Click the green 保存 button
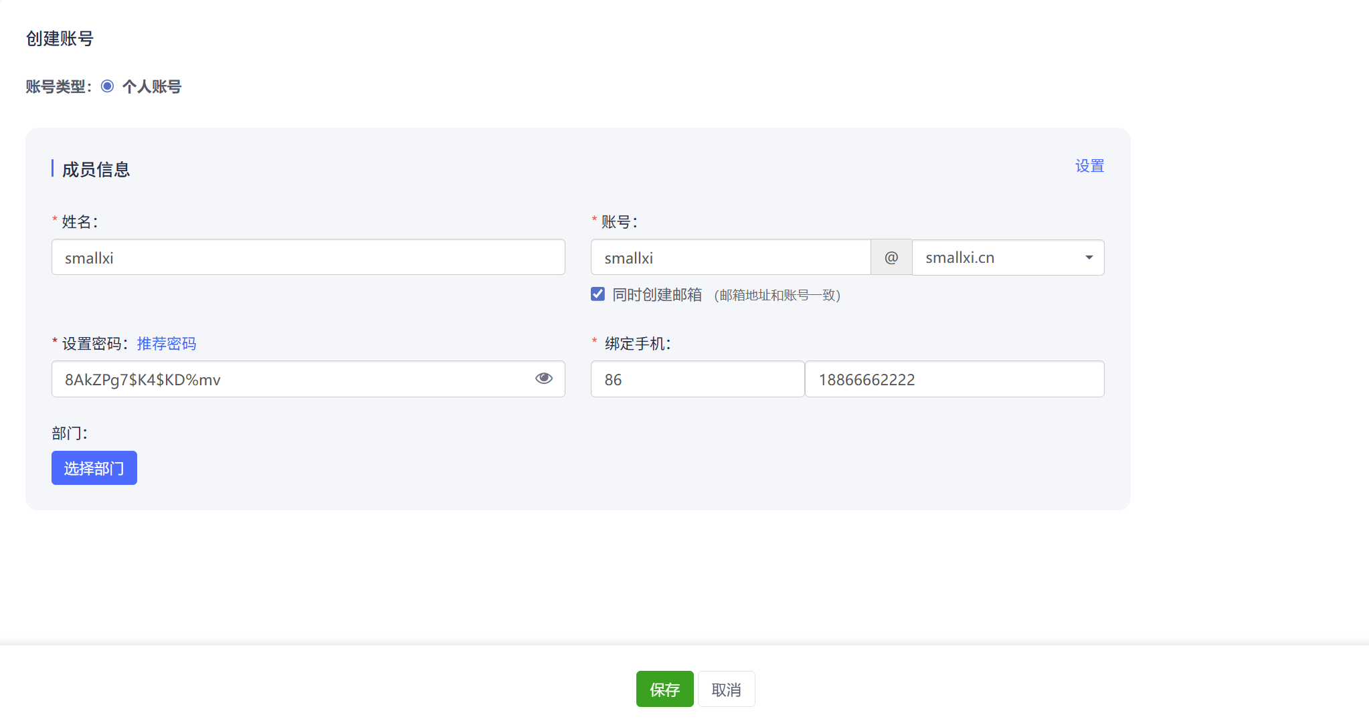The image size is (1369, 719). (664, 688)
